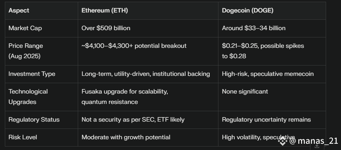Click the Technological Upgrades row label
This screenshot has height=150, width=341.
(x=28, y=97)
